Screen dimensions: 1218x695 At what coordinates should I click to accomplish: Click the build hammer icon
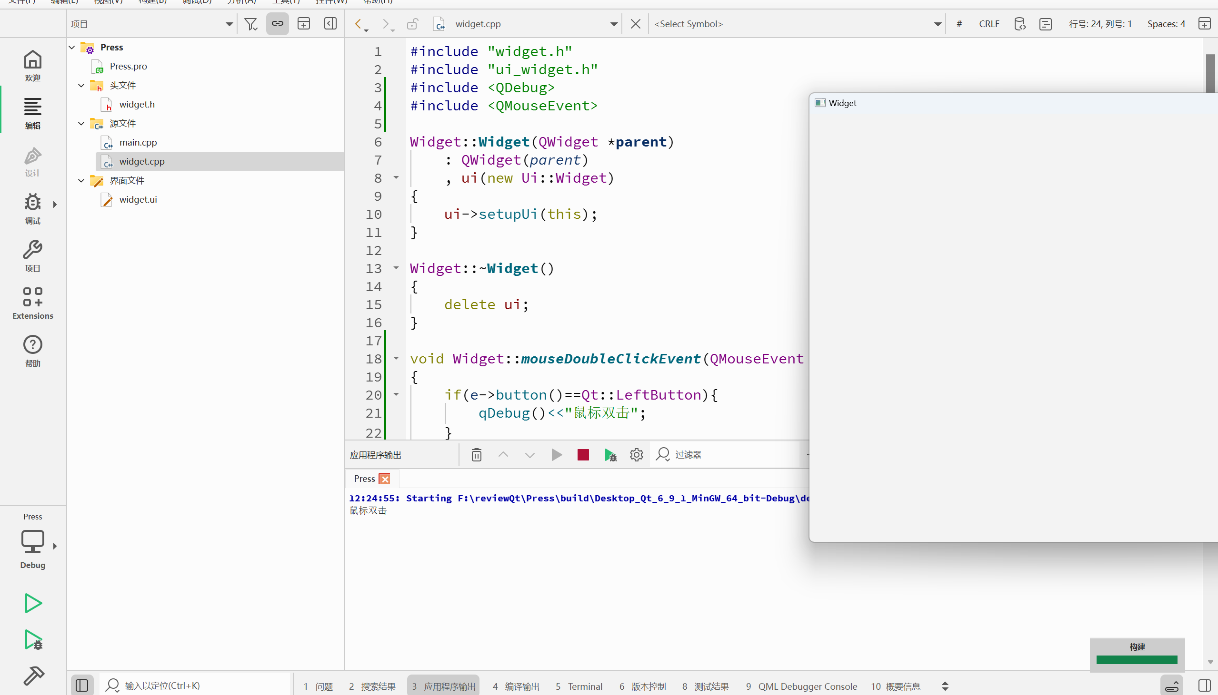coord(33,675)
